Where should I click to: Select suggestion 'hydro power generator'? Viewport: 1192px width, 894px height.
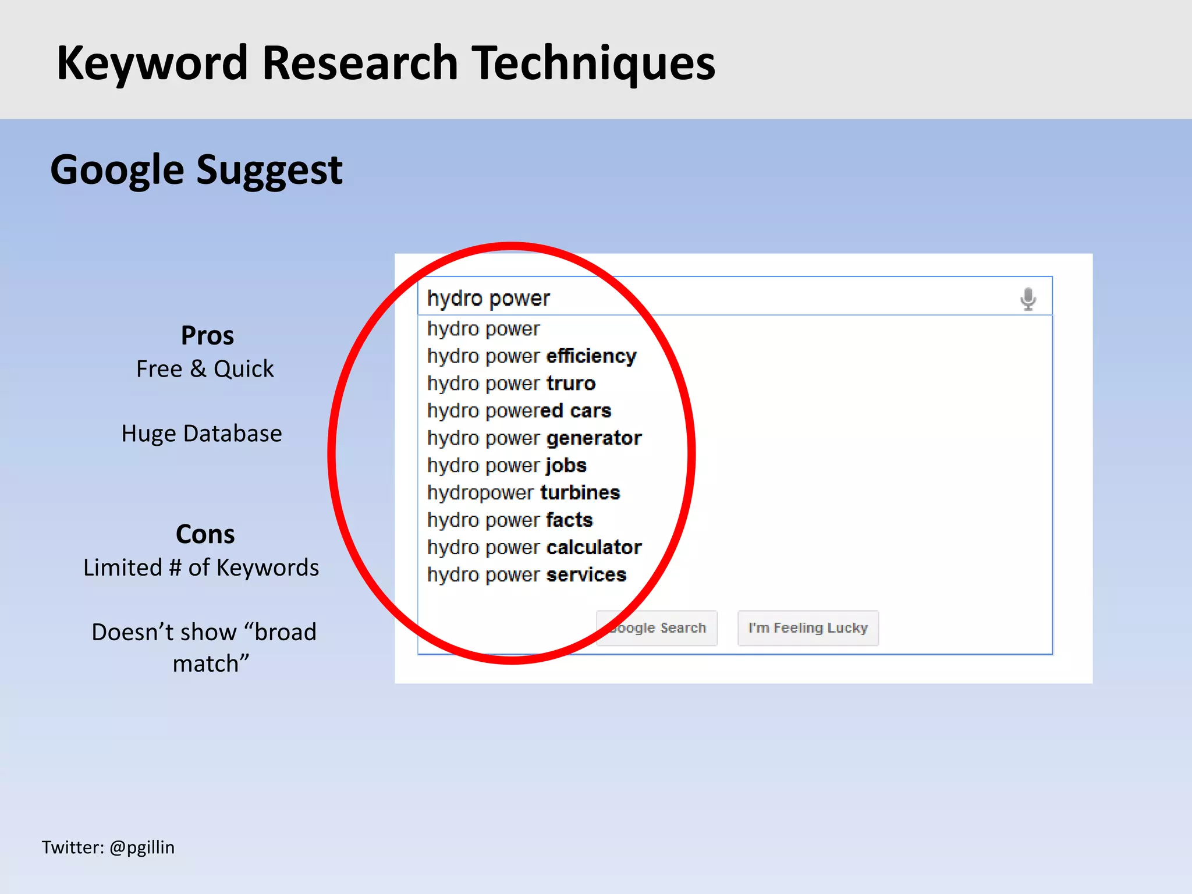click(534, 438)
